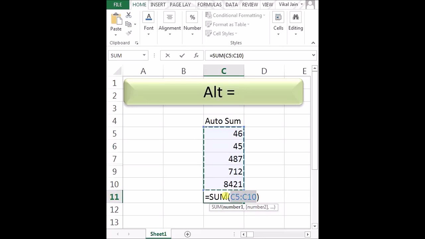
Task: Switch to the PAGE LAYOUT tab
Action: 180,5
